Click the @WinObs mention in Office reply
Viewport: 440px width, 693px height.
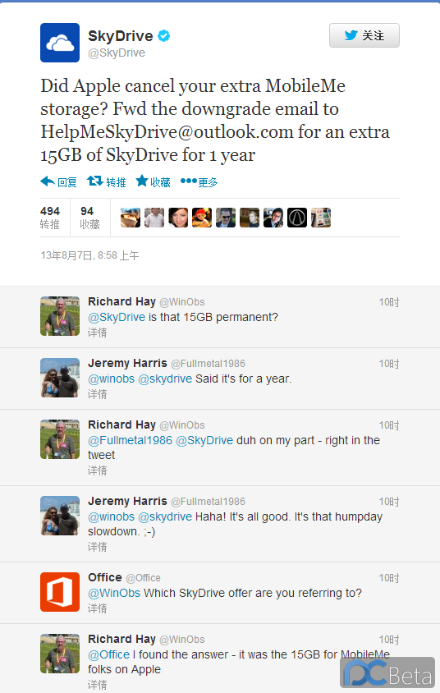[114, 593]
